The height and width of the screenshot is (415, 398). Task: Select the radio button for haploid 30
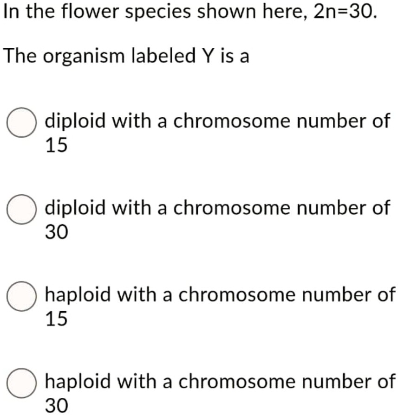20,383
